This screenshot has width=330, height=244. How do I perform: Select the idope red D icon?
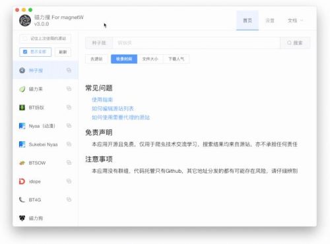(22, 181)
